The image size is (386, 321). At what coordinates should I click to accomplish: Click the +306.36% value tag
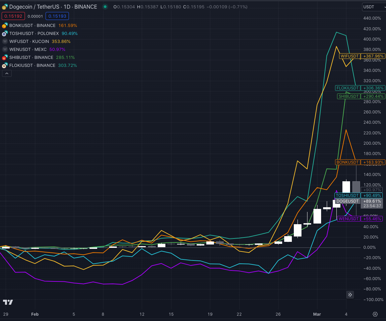[x=373, y=88]
